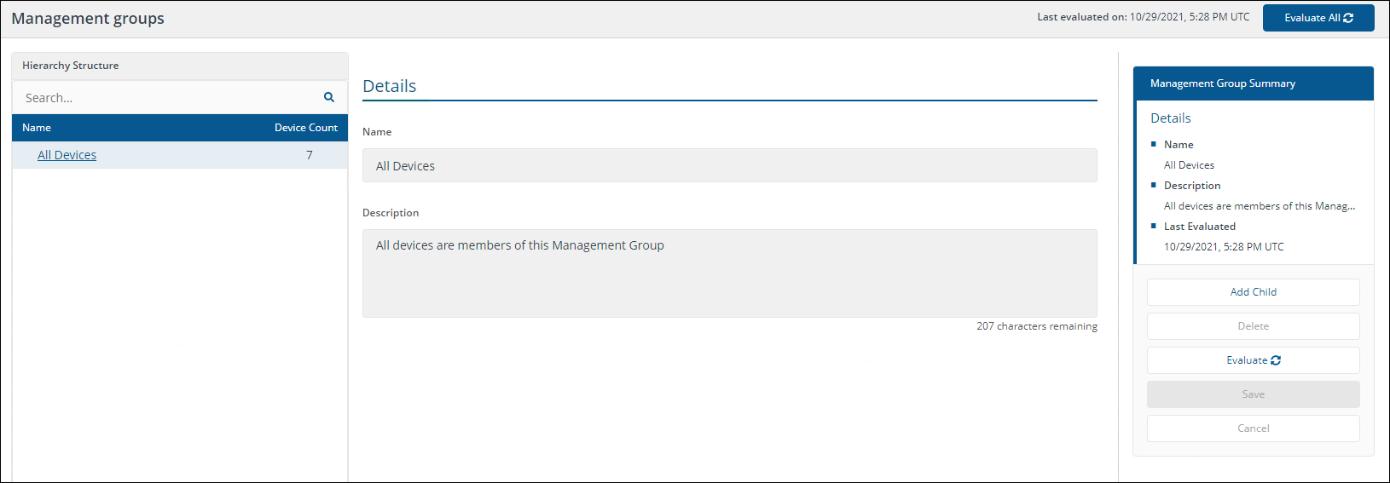Select the device count 7 cell
This screenshot has width=1390, height=483.
(310, 155)
